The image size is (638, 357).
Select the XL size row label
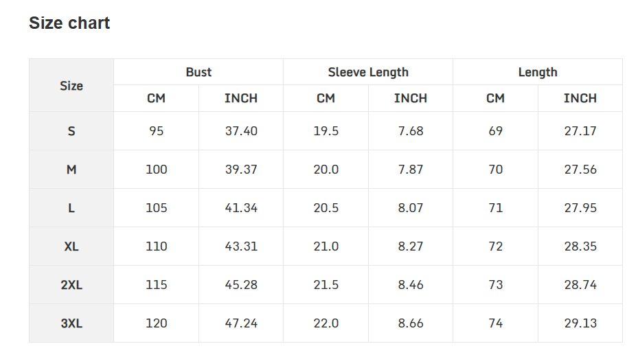tap(71, 246)
